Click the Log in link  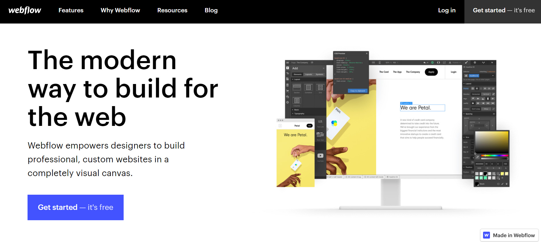click(x=447, y=10)
